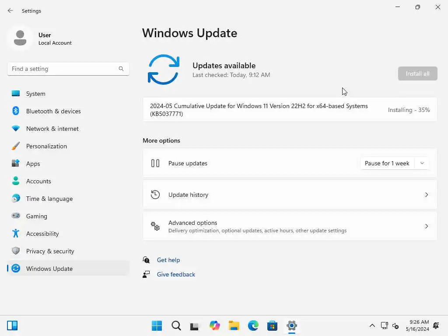Click the Updates available heading
Image resolution: width=448 pixels, height=336 pixels.
click(x=224, y=66)
